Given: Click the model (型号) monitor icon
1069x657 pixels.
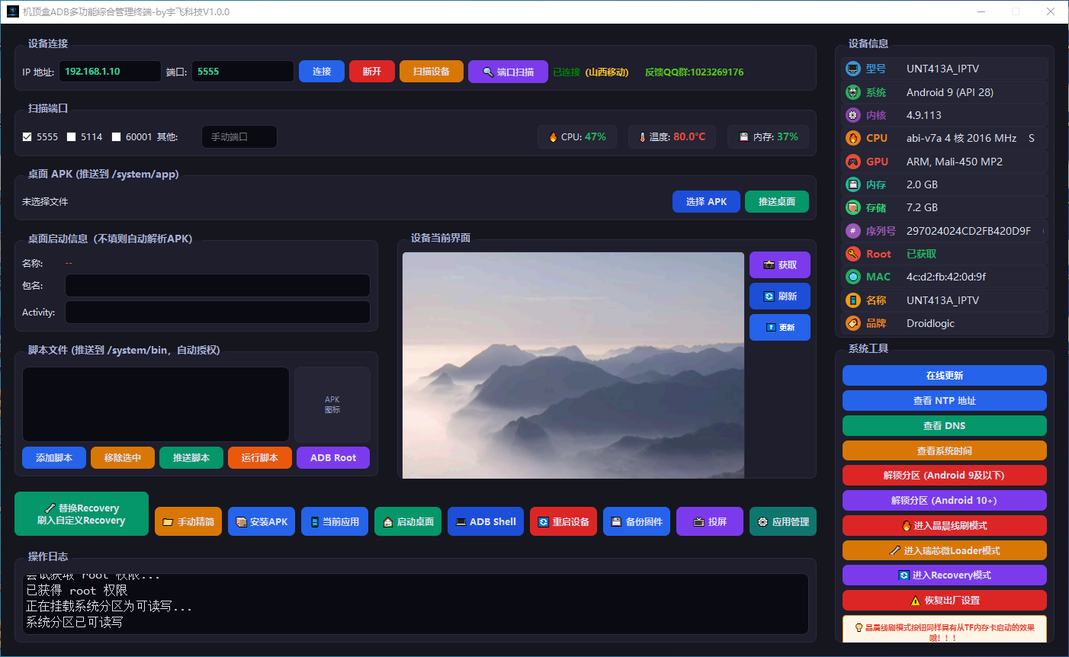Looking at the screenshot, I should (x=853, y=69).
